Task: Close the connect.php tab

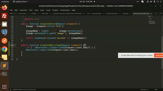Action: tap(28, 14)
